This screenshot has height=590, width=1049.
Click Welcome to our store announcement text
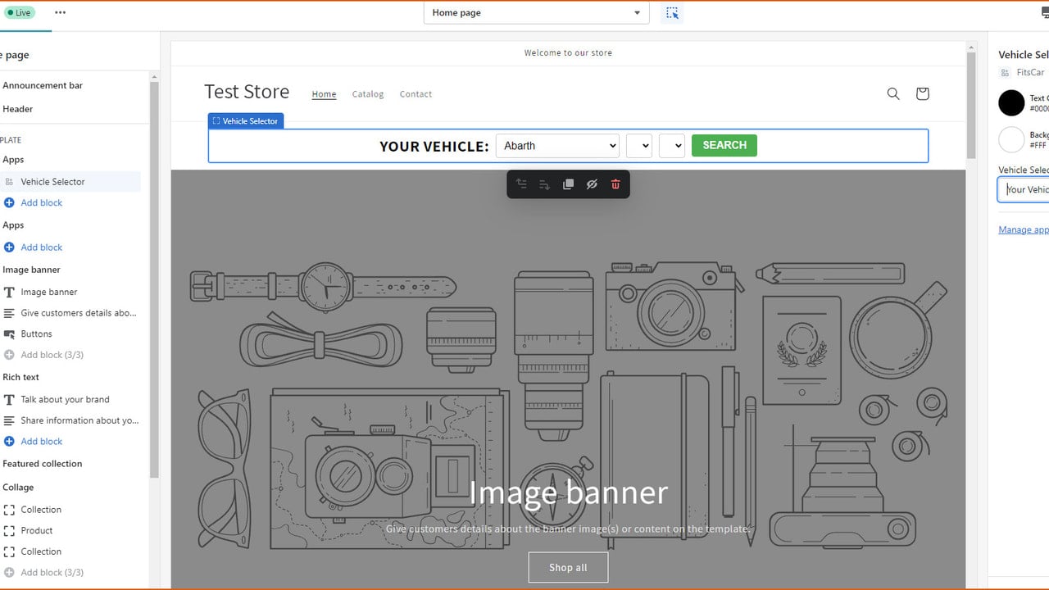pyautogui.click(x=568, y=53)
